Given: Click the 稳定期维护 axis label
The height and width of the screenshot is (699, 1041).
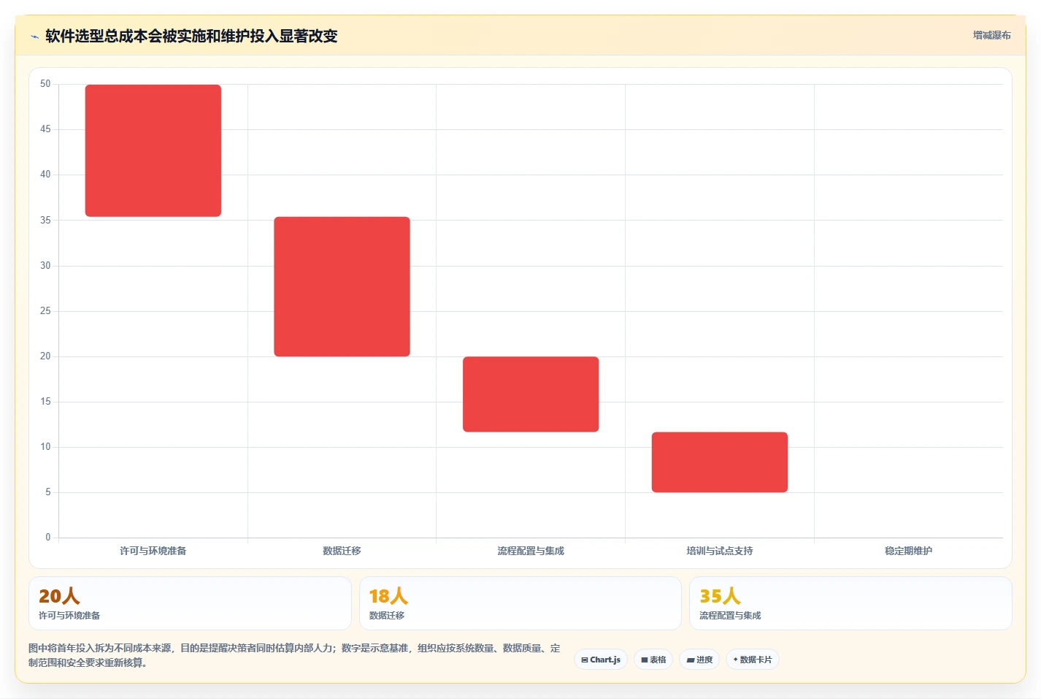Looking at the screenshot, I should pos(908,551).
